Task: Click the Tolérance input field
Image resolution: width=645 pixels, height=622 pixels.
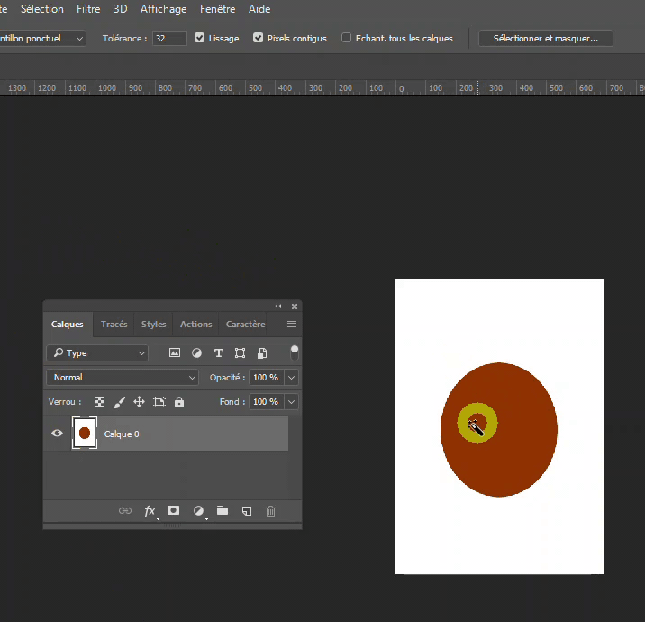Action: (x=169, y=39)
